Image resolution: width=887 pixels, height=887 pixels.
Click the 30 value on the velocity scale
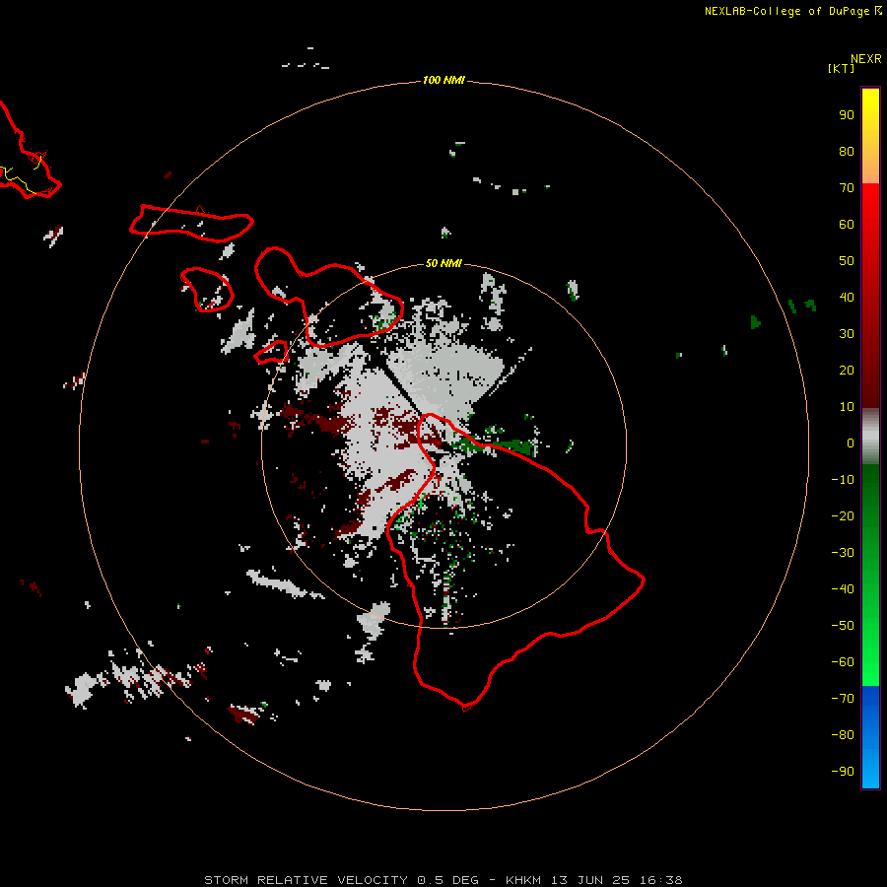(x=847, y=334)
